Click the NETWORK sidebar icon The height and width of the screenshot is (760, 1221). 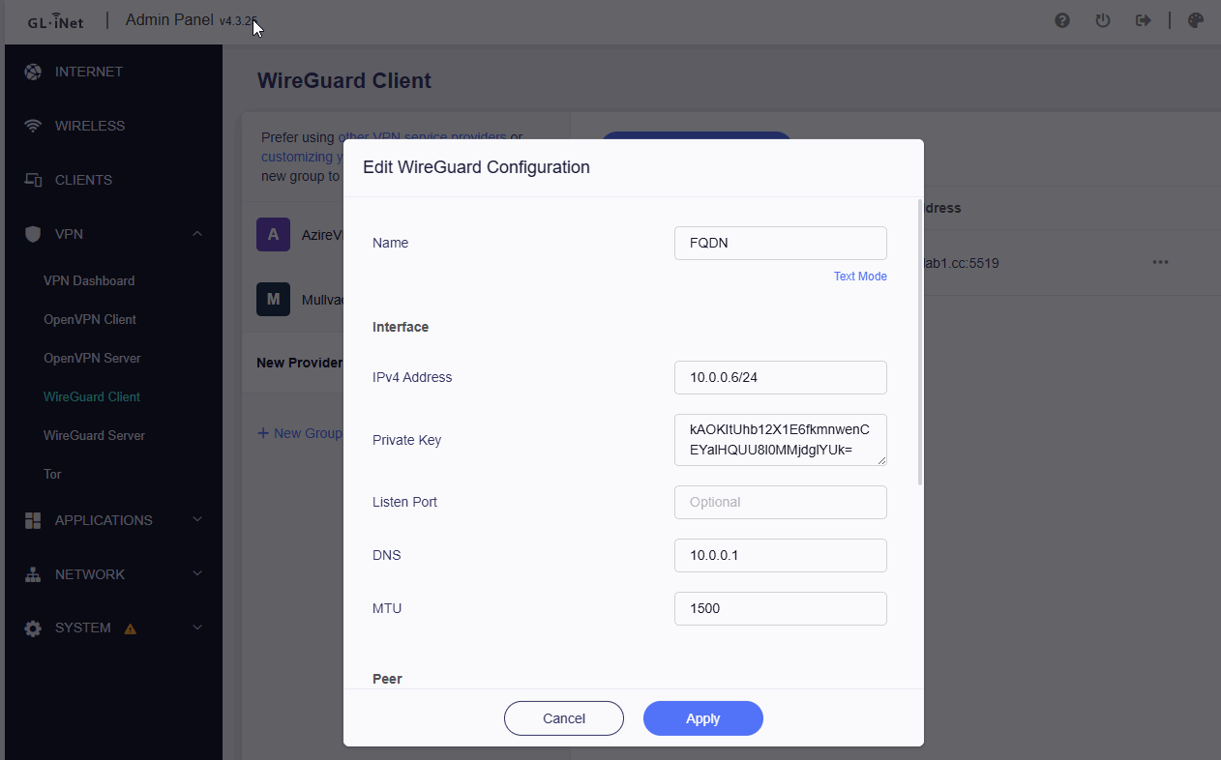pyautogui.click(x=32, y=573)
